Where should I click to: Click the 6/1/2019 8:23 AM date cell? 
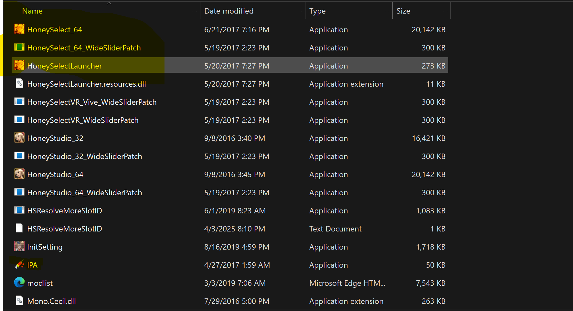tap(235, 211)
